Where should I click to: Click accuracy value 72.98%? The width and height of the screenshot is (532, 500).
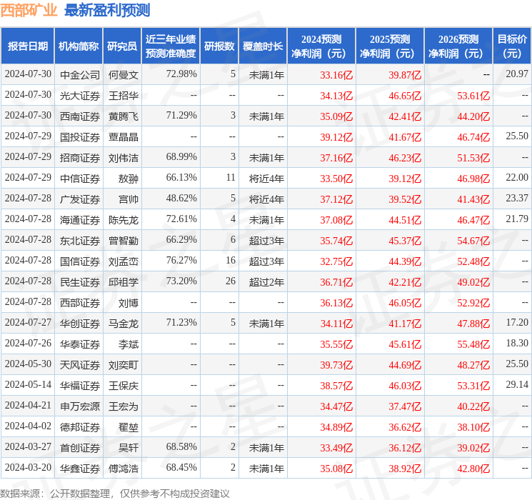181,74
